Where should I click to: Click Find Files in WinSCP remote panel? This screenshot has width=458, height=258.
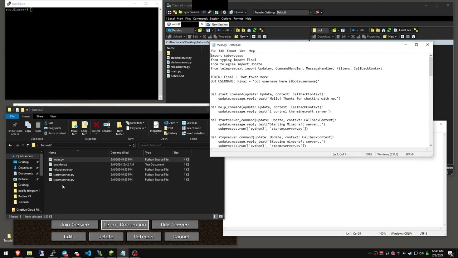pyautogui.click(x=403, y=30)
